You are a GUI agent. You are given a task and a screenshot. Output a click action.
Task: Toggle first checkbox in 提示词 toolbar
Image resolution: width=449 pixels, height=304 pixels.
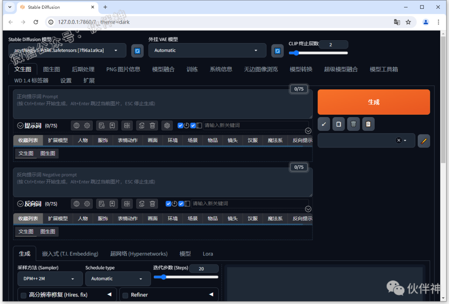point(180,125)
